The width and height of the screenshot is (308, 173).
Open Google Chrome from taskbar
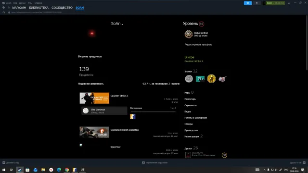(x=67, y=170)
